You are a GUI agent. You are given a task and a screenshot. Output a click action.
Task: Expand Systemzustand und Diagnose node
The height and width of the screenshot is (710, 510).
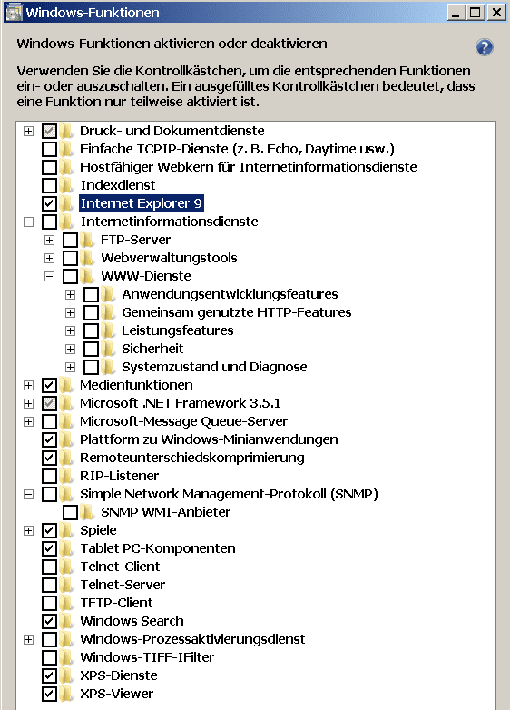click(70, 367)
